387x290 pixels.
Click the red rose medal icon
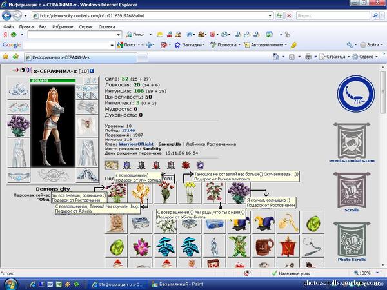(x=186, y=165)
